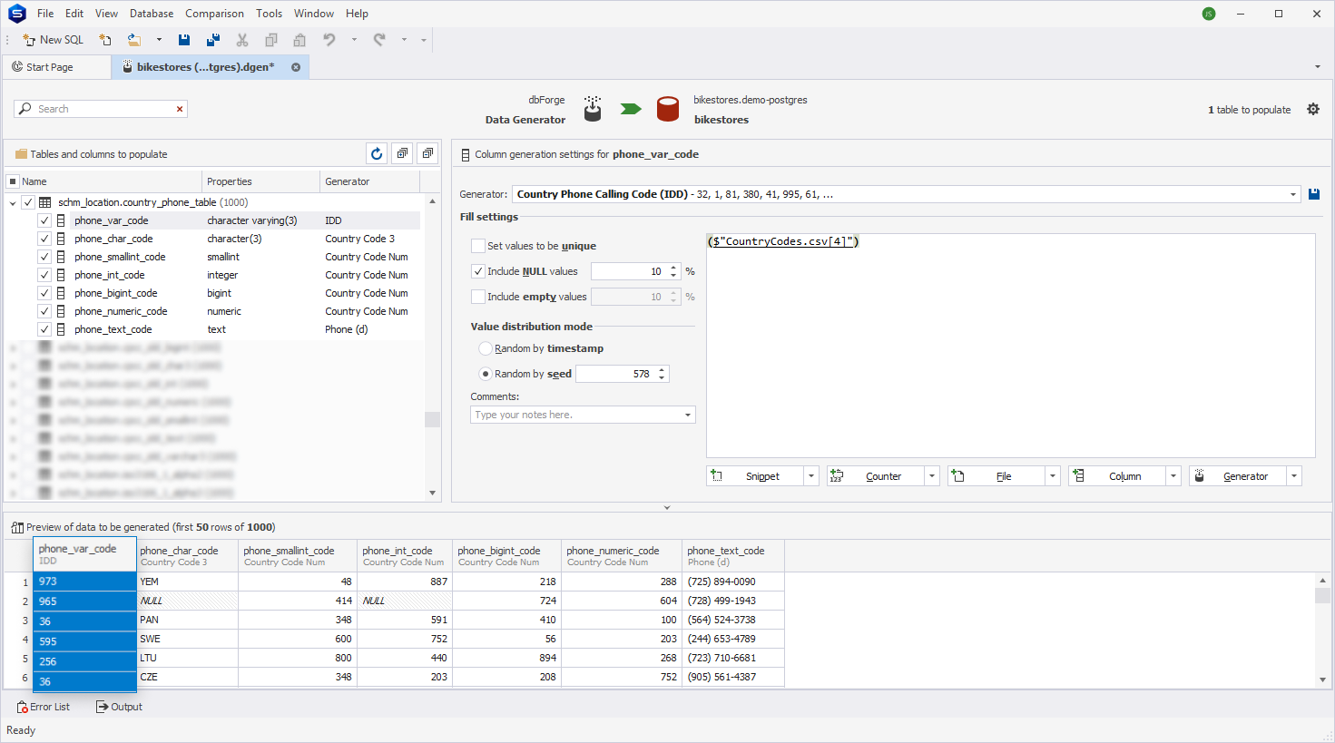Toggle the country_phone_table checkbox
The image size is (1335, 743).
point(28,202)
